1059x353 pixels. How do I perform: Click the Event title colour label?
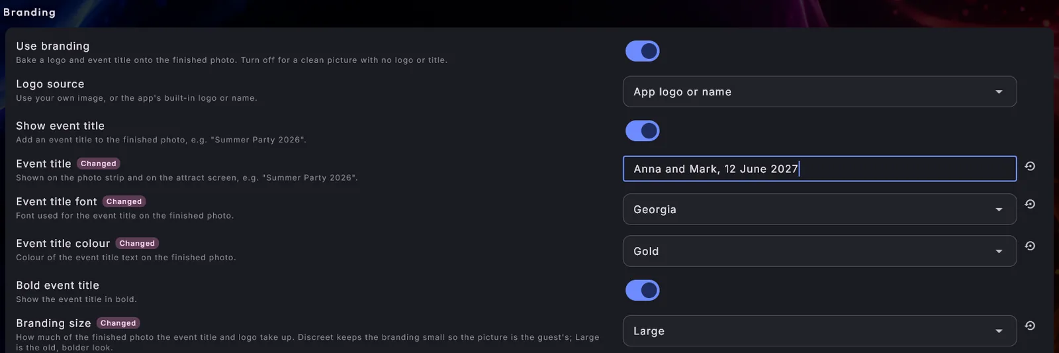pyautogui.click(x=63, y=243)
